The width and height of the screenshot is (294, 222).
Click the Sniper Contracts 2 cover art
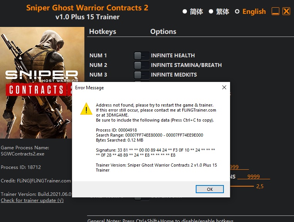point(42,83)
